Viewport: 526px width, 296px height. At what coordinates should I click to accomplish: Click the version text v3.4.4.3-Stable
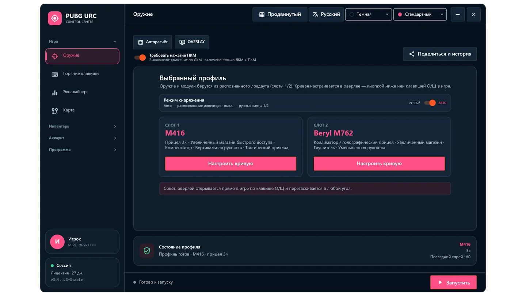(x=67, y=280)
